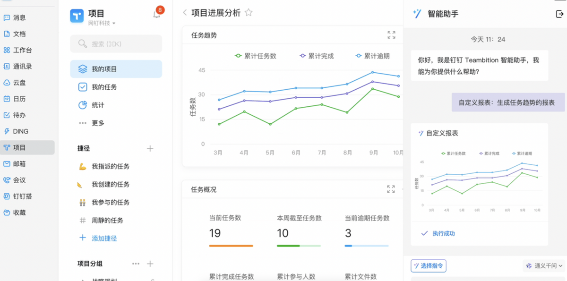Toggle 累计逾期 series in 任务趋势 legend
Viewport: 567px width, 281px height.
point(372,56)
